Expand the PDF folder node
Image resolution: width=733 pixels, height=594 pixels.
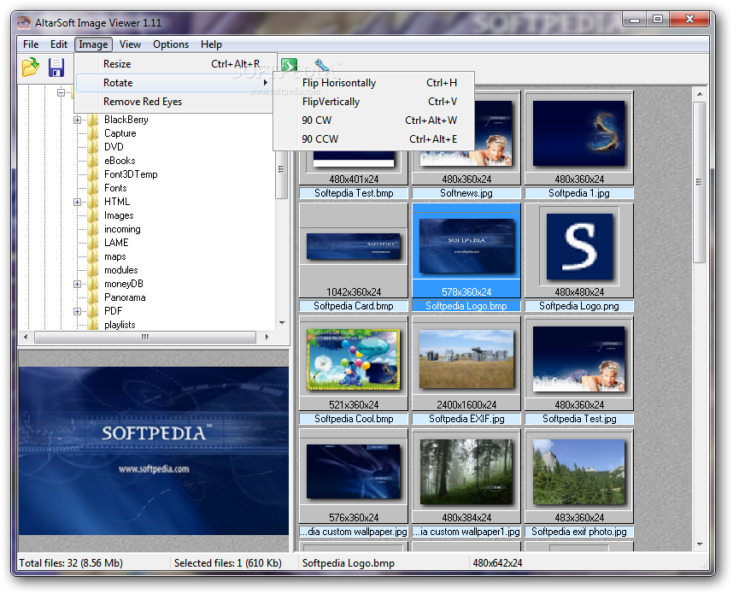pyautogui.click(x=77, y=311)
